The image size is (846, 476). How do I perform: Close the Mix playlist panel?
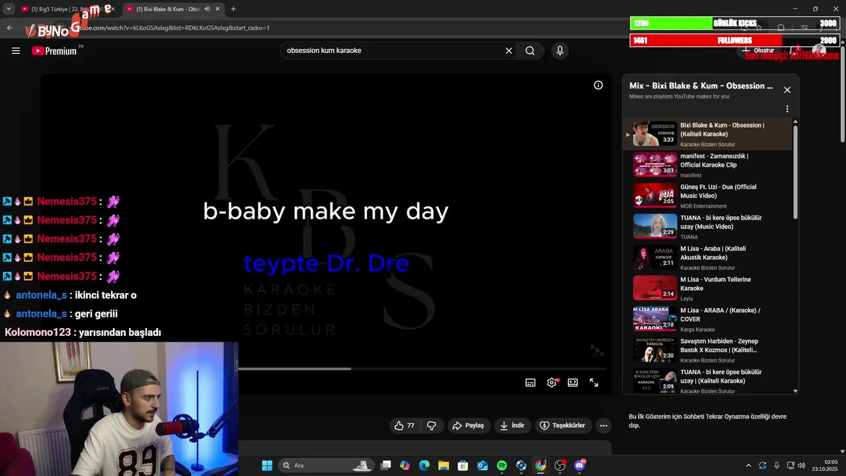tap(787, 90)
